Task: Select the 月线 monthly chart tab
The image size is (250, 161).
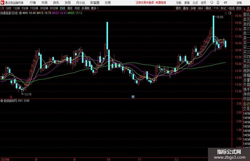Action: coord(77,8)
